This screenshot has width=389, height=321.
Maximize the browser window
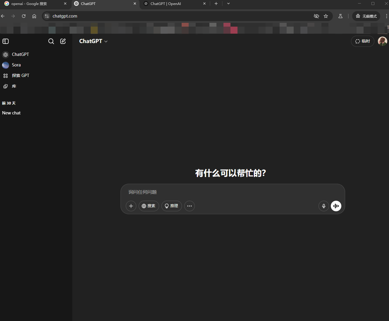point(373,4)
